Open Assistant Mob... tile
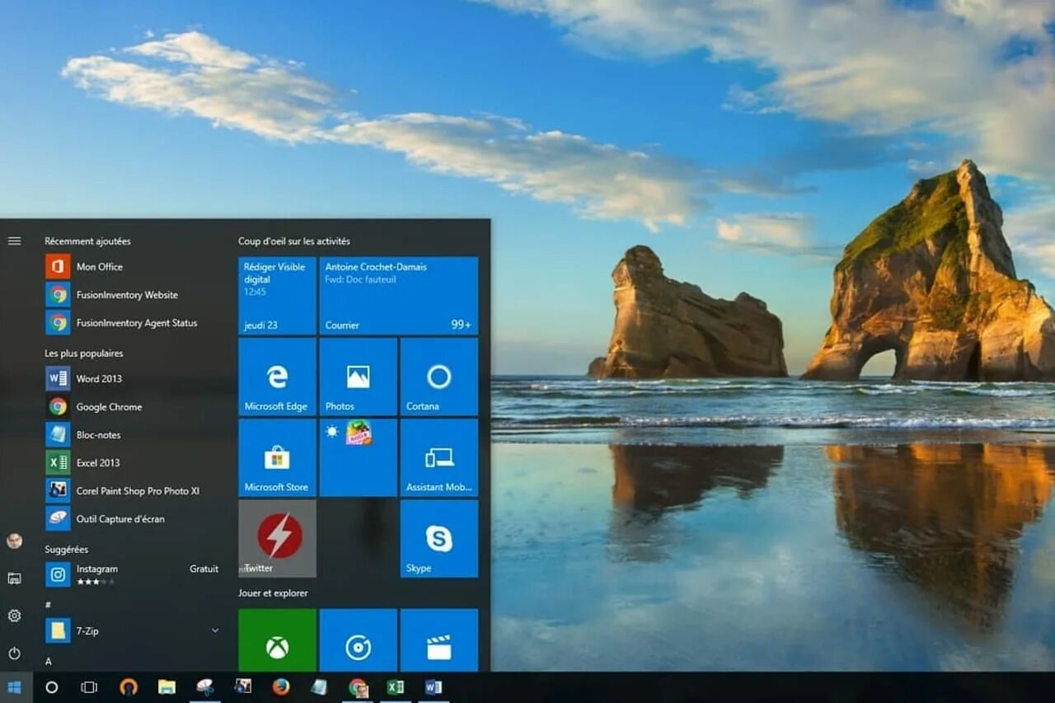 click(438, 457)
